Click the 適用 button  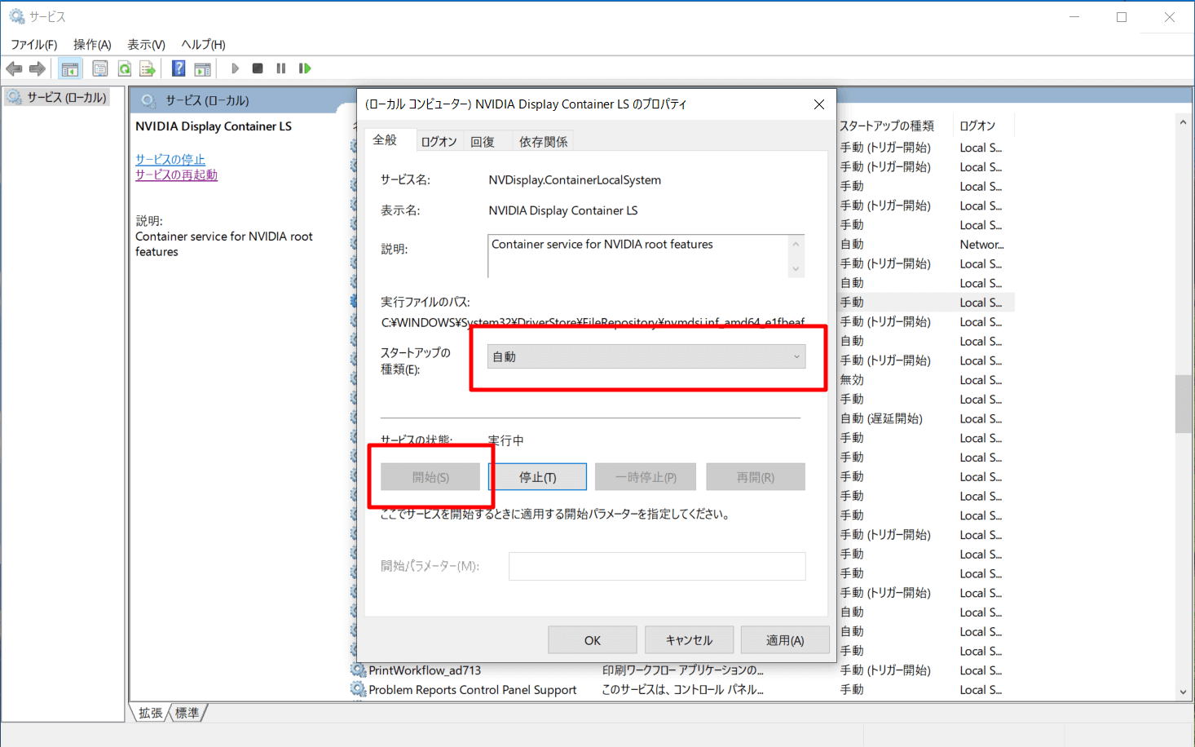tap(784, 639)
